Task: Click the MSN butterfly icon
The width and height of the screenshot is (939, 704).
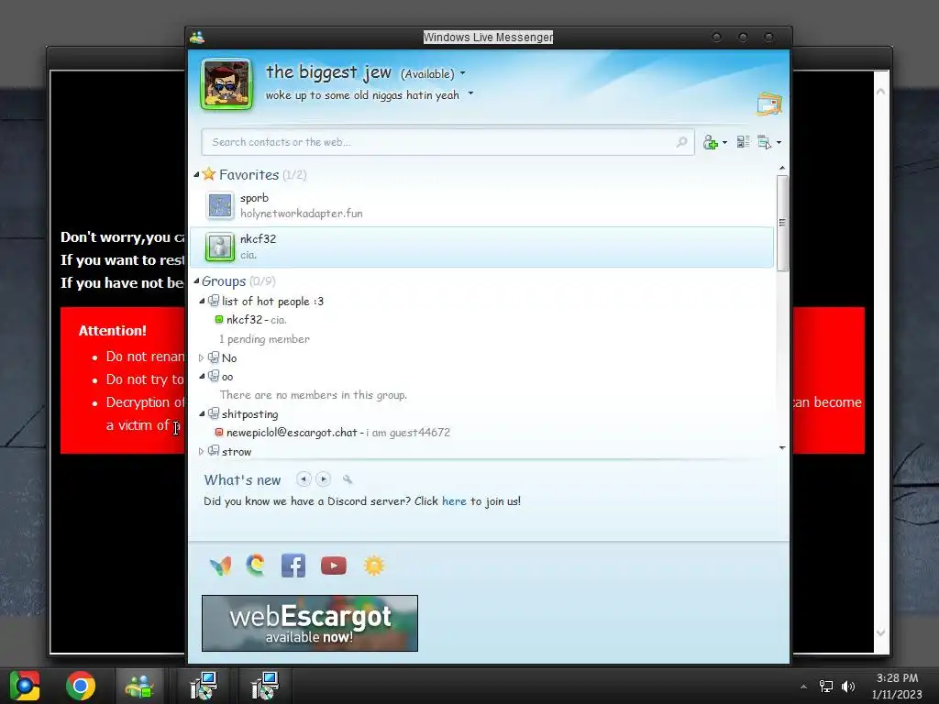Action: pyautogui.click(x=220, y=566)
